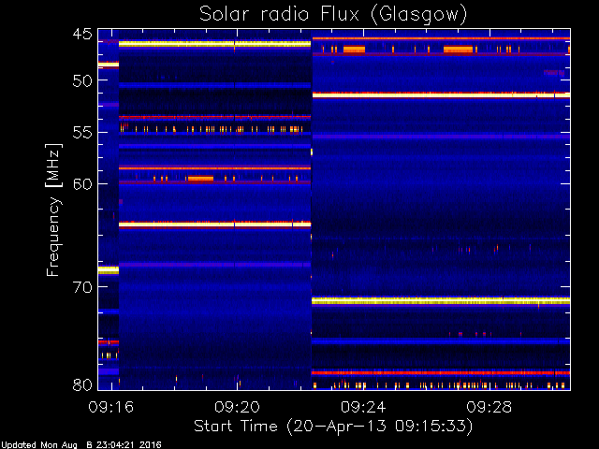Image resolution: width=599 pixels, height=449 pixels.
Task: Click the 55 frequency tick label
Action: pyautogui.click(x=82, y=133)
